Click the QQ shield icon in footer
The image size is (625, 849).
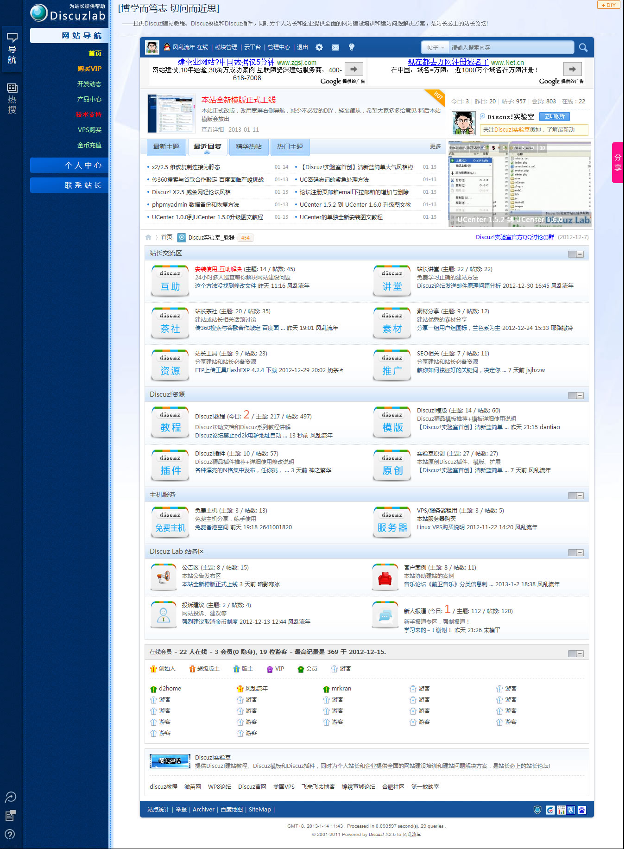[537, 810]
